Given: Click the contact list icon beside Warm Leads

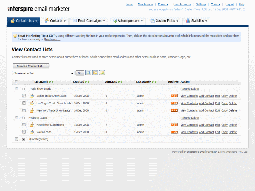Looking at the screenshot, I should click(x=32, y=132).
